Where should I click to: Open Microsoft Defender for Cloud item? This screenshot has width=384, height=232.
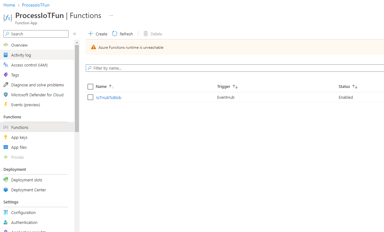[37, 95]
